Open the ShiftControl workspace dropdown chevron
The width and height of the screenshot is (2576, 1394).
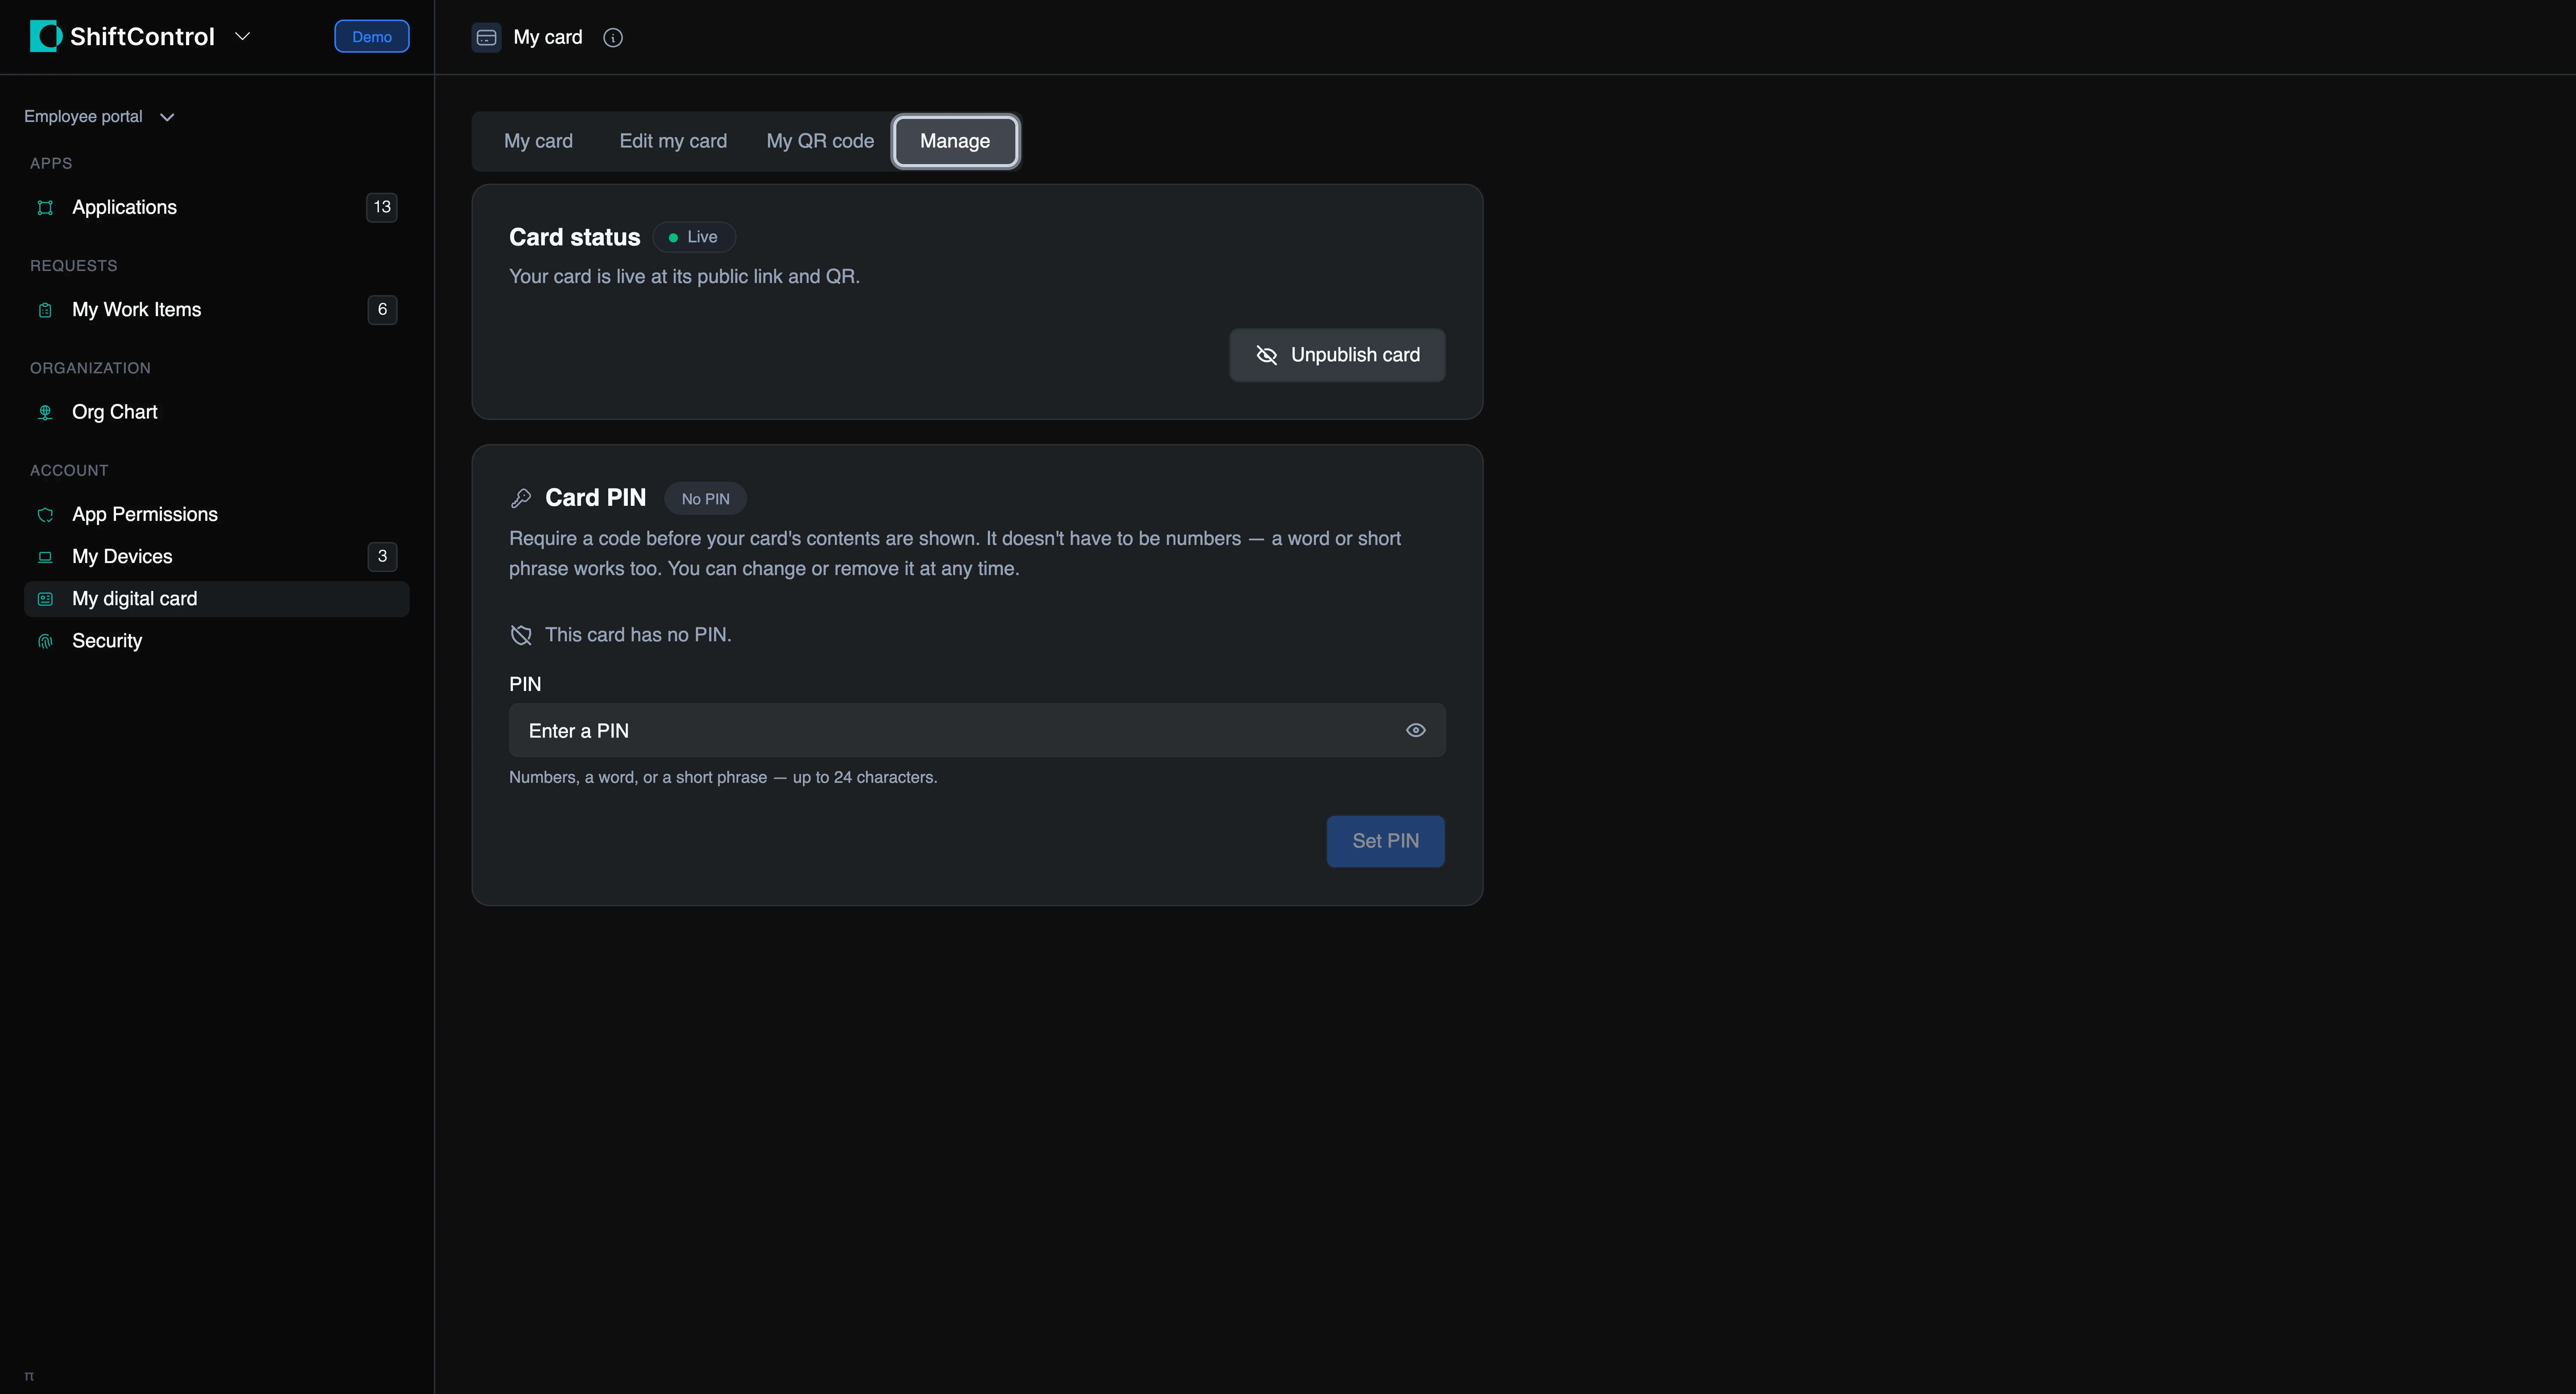coord(242,36)
